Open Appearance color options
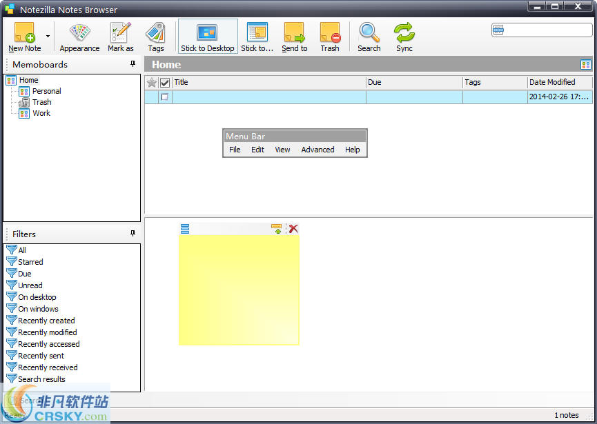 79,37
